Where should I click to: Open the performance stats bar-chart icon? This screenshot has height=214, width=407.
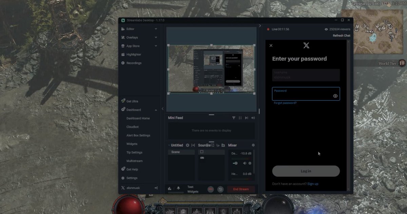(x=170, y=189)
